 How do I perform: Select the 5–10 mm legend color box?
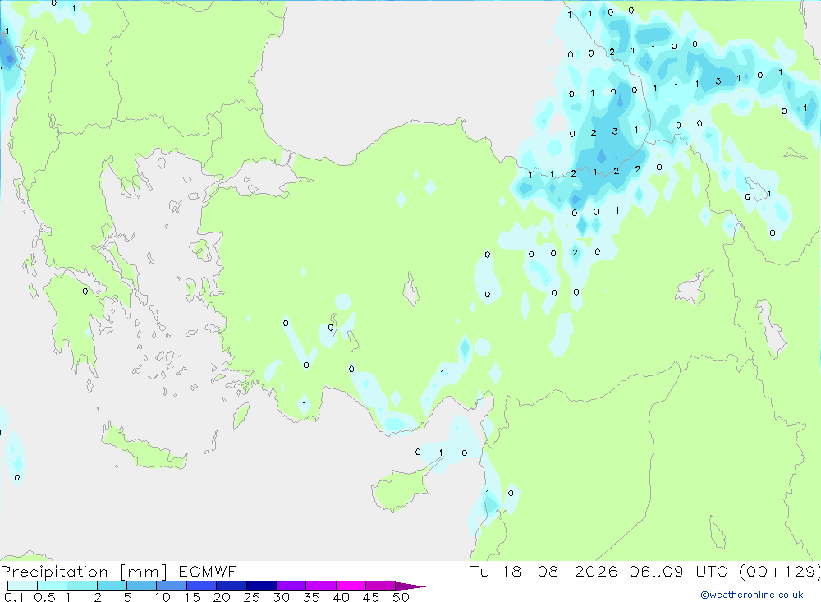(x=141, y=586)
